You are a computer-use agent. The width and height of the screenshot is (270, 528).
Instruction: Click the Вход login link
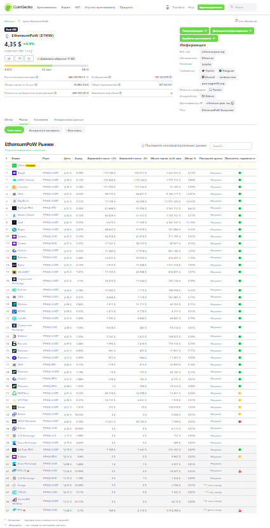pyautogui.click(x=191, y=7)
